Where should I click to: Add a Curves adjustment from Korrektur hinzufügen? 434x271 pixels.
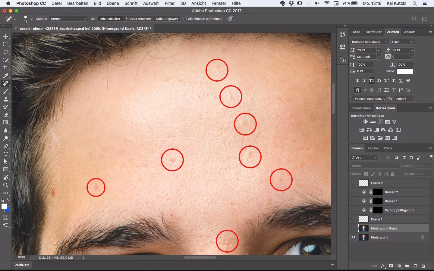point(380,122)
